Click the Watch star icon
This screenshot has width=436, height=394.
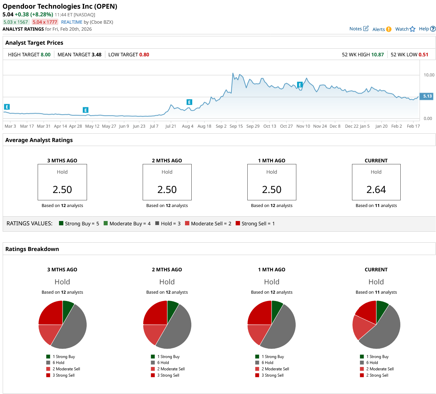coord(412,29)
